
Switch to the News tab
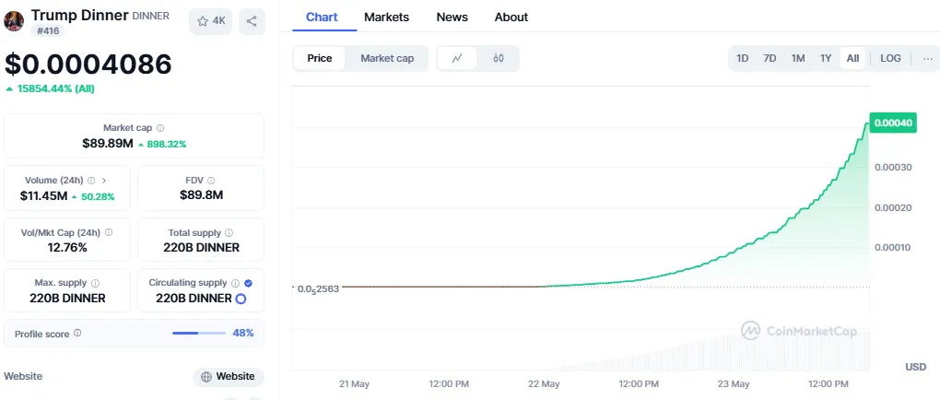(452, 17)
